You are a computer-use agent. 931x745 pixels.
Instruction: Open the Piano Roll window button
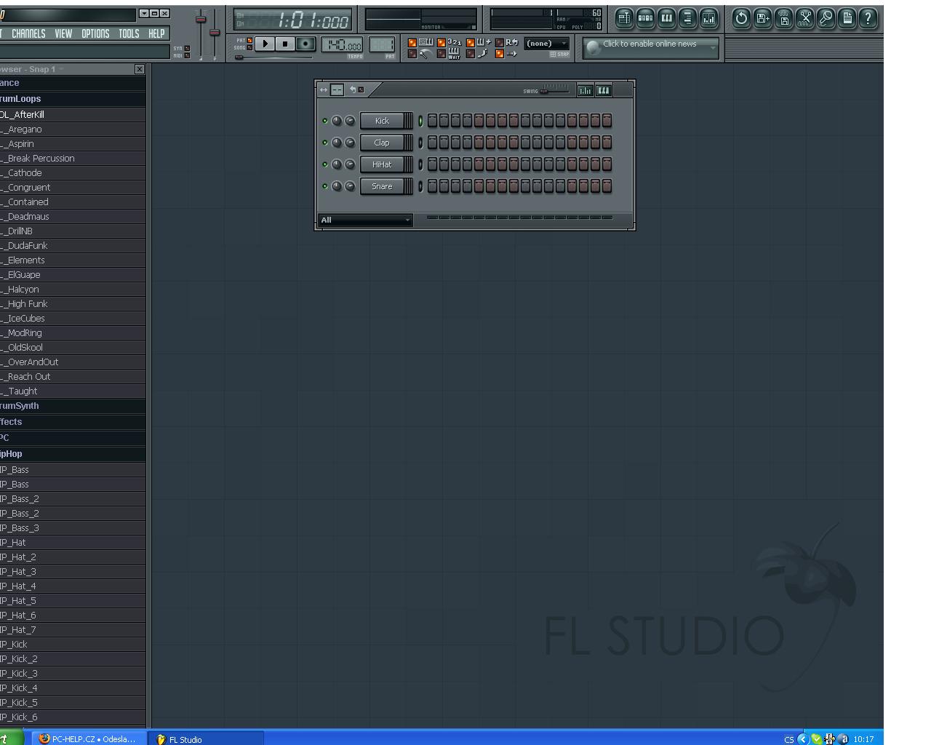[666, 19]
